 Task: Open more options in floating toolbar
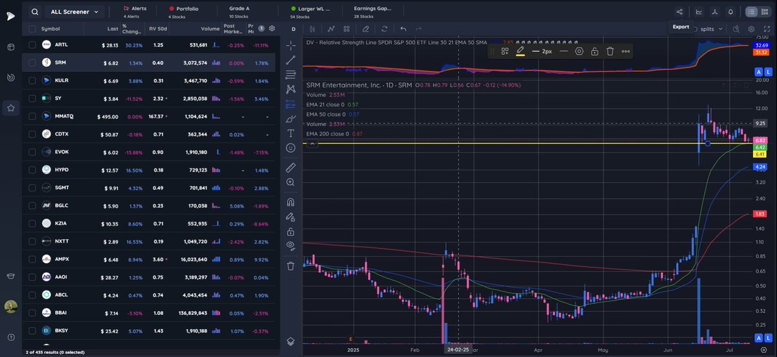tap(625, 51)
